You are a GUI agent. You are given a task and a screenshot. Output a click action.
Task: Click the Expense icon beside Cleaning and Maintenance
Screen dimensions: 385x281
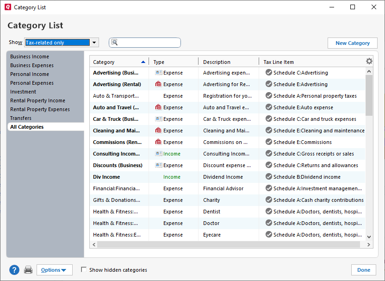157,131
